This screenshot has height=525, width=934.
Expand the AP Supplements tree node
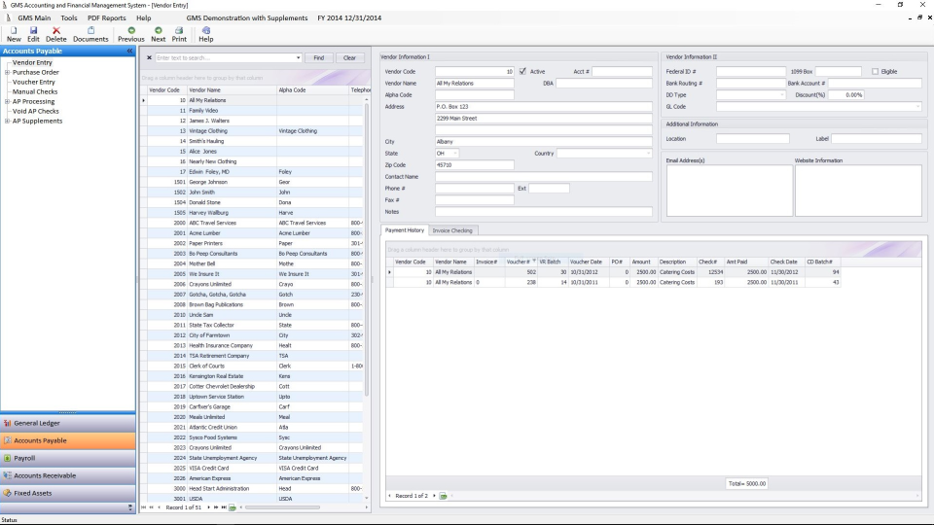pyautogui.click(x=7, y=122)
